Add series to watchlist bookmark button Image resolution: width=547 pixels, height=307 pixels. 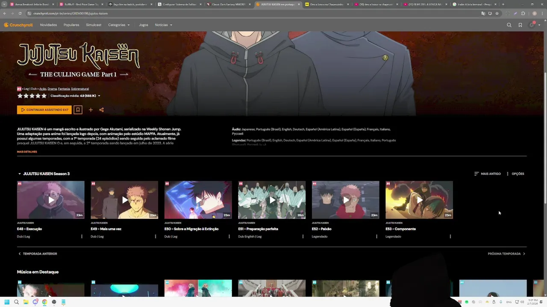tap(78, 110)
